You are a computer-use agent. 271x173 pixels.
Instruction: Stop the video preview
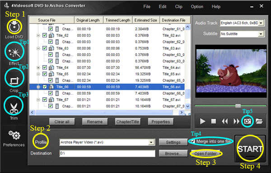point(214,121)
